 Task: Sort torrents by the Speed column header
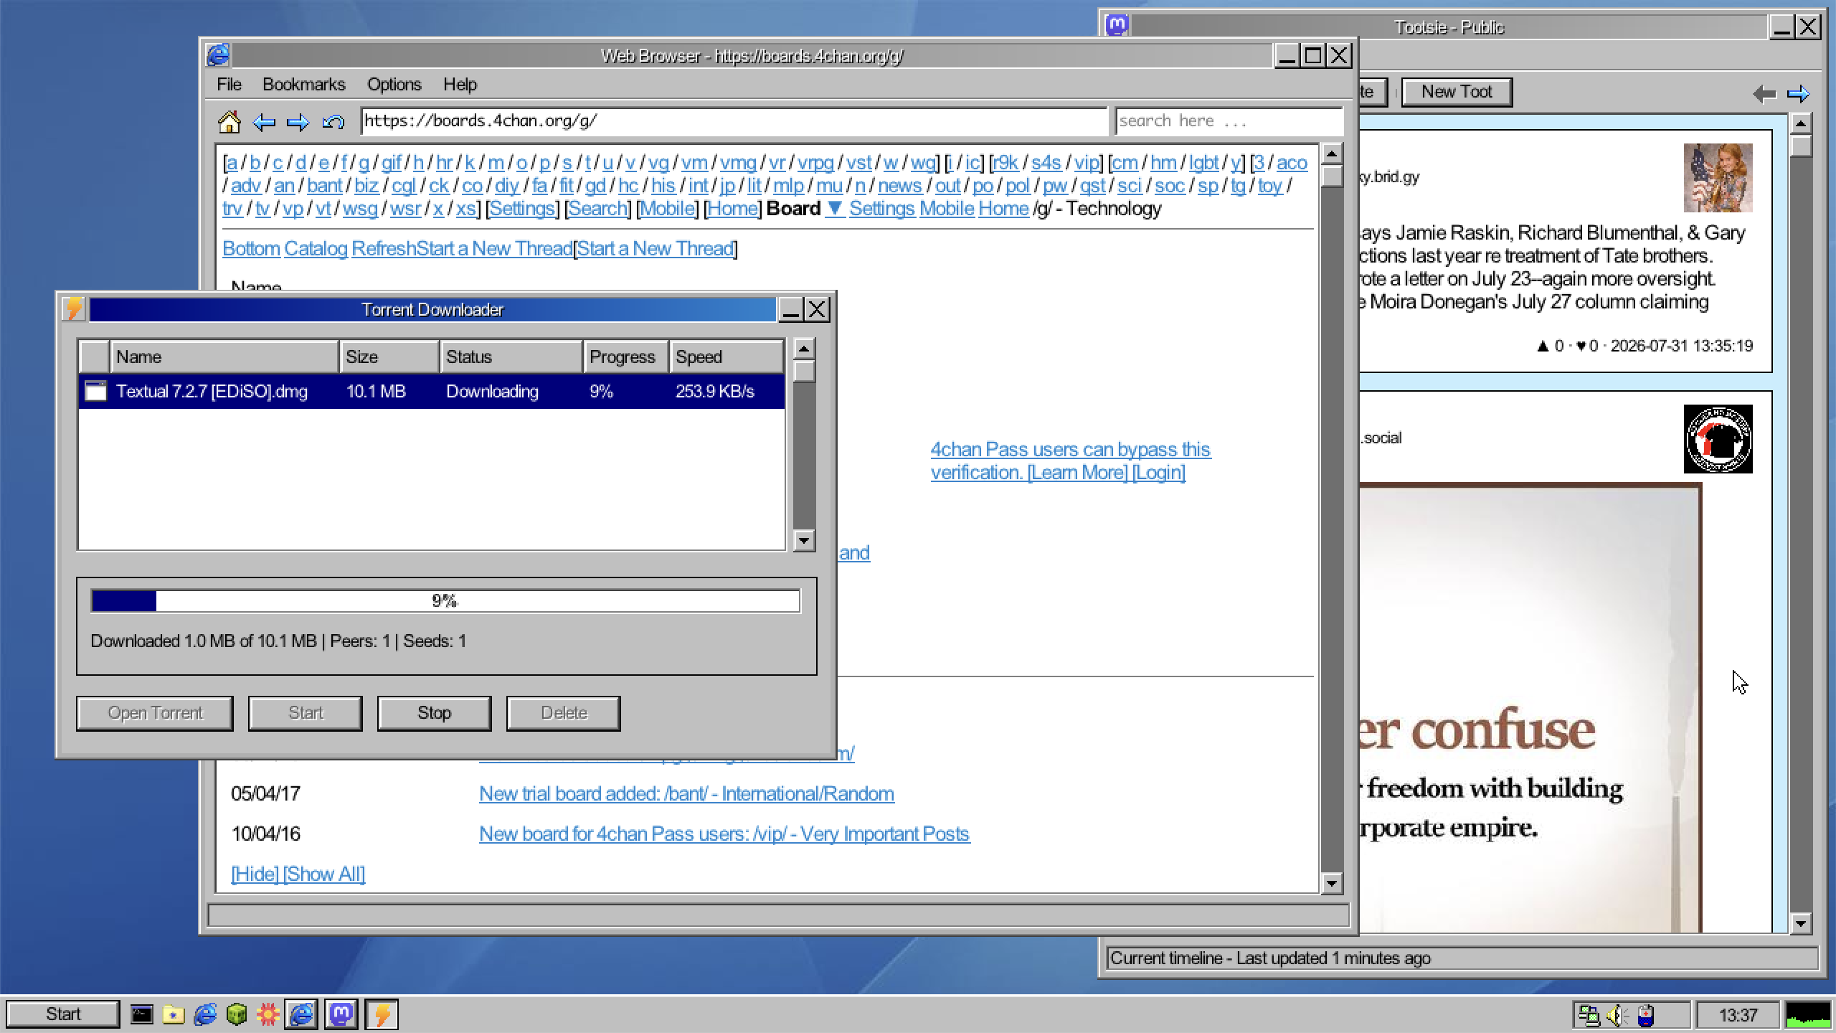pos(726,357)
